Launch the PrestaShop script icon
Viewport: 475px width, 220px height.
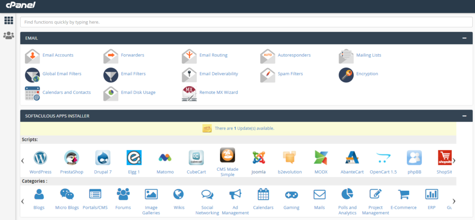(71, 158)
